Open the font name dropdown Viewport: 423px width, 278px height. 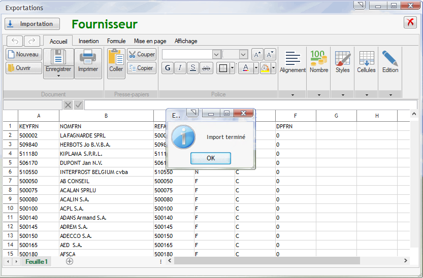[x=216, y=54]
